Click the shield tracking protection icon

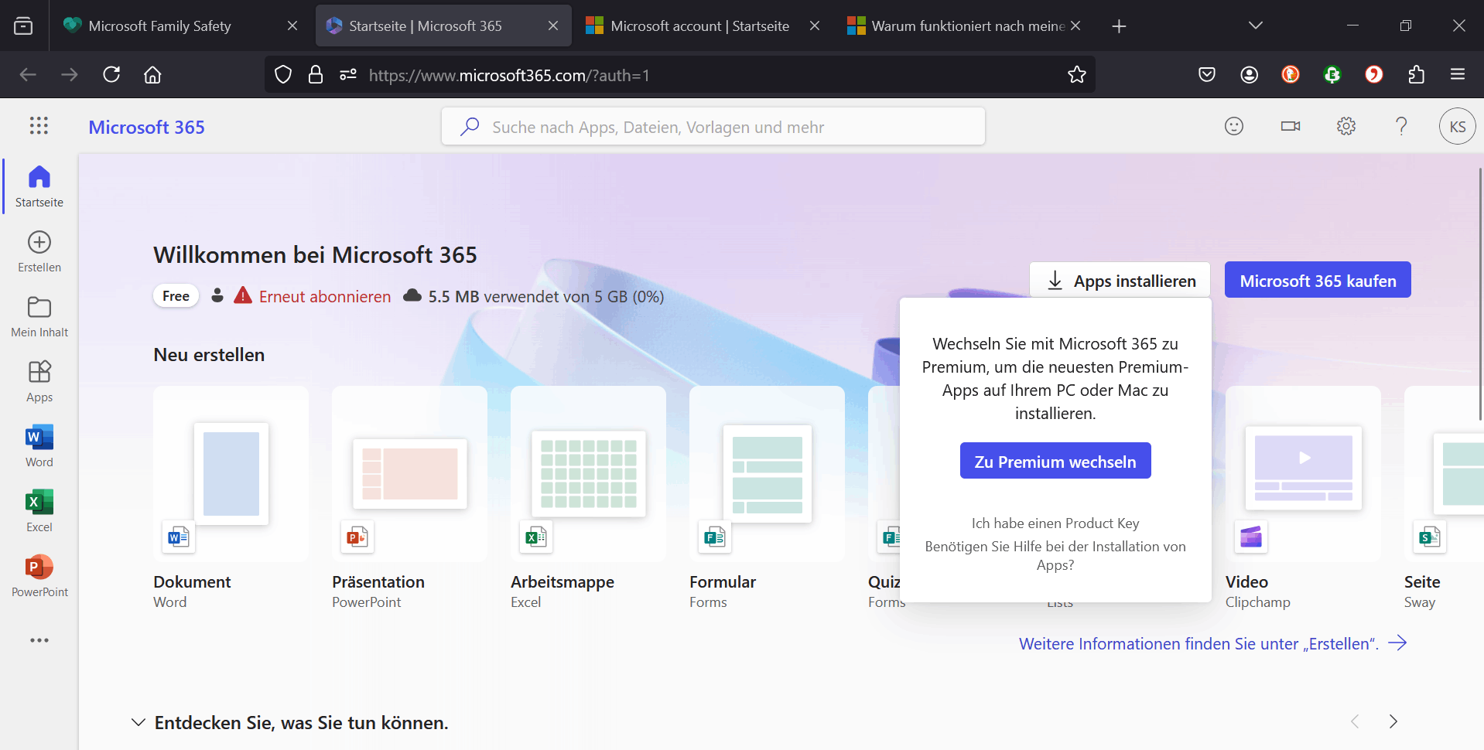pyautogui.click(x=283, y=74)
